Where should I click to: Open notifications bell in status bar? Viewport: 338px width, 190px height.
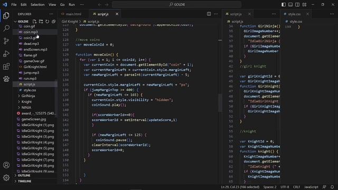[x=332, y=187]
